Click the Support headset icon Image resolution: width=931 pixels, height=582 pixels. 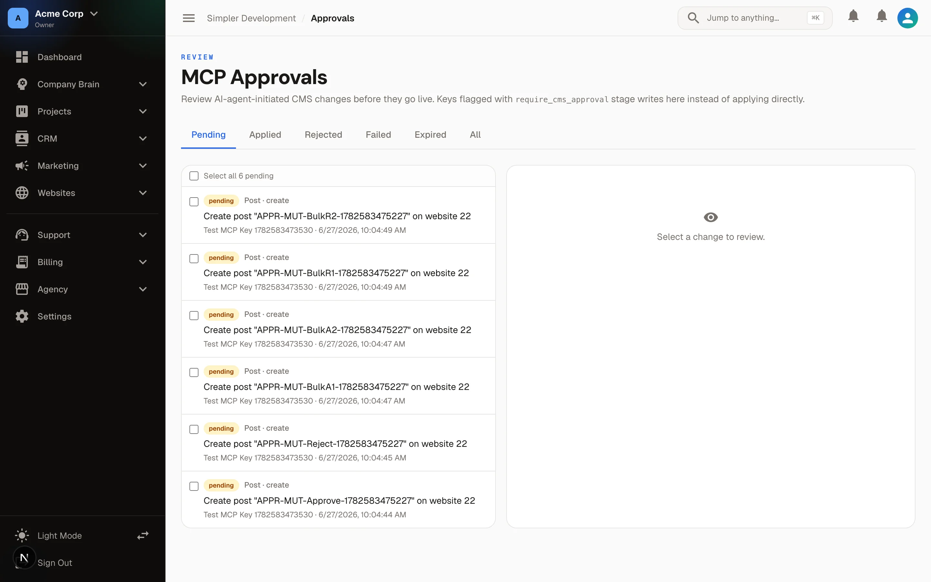click(x=22, y=235)
